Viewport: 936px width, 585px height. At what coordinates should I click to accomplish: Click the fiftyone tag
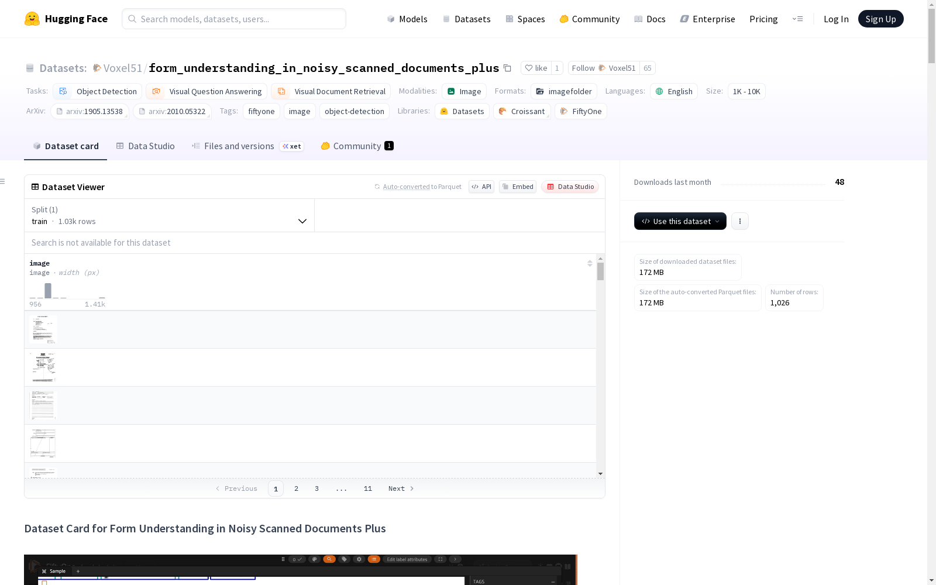click(x=261, y=111)
